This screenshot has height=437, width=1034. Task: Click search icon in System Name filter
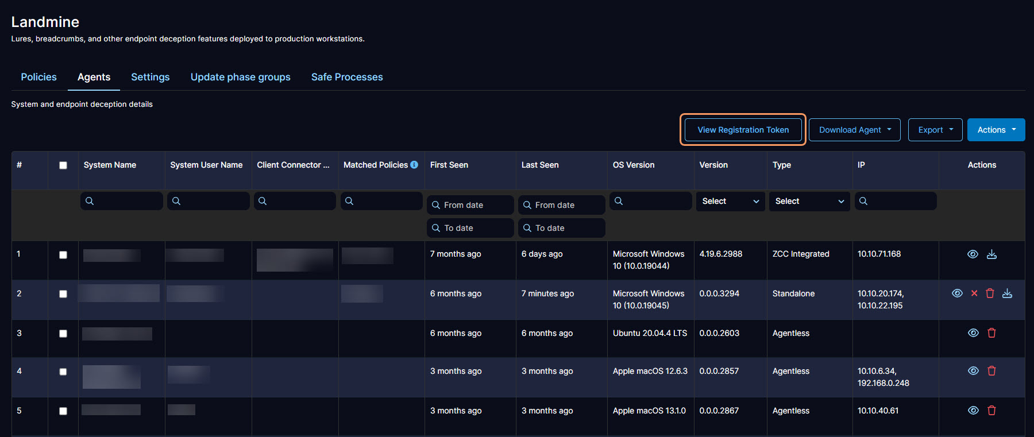click(x=90, y=201)
